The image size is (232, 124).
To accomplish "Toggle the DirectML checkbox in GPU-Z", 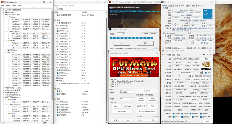I will point(201,114).
